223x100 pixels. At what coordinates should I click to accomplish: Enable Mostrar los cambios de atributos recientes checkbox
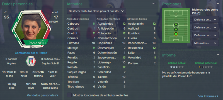[69, 95]
